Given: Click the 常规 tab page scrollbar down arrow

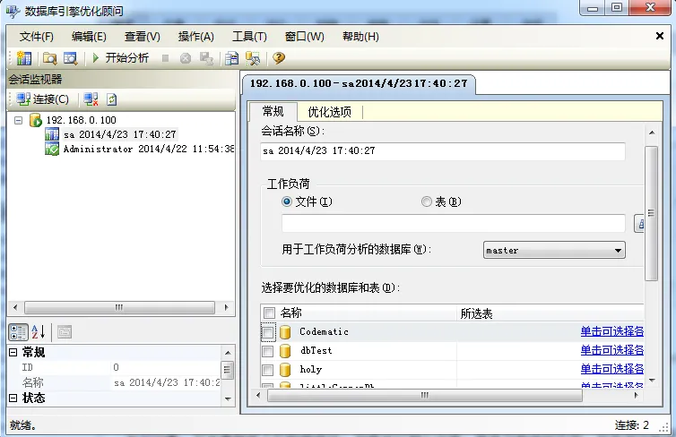Looking at the screenshot, I should pyautogui.click(x=652, y=381).
